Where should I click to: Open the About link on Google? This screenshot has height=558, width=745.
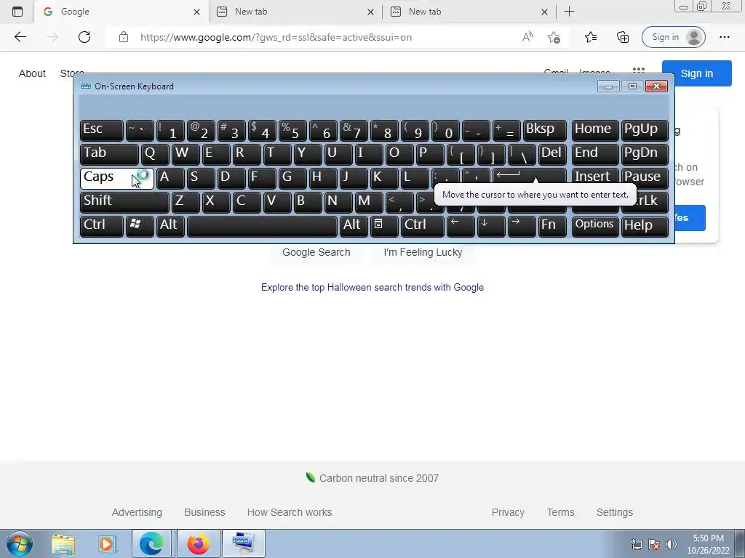click(x=32, y=73)
